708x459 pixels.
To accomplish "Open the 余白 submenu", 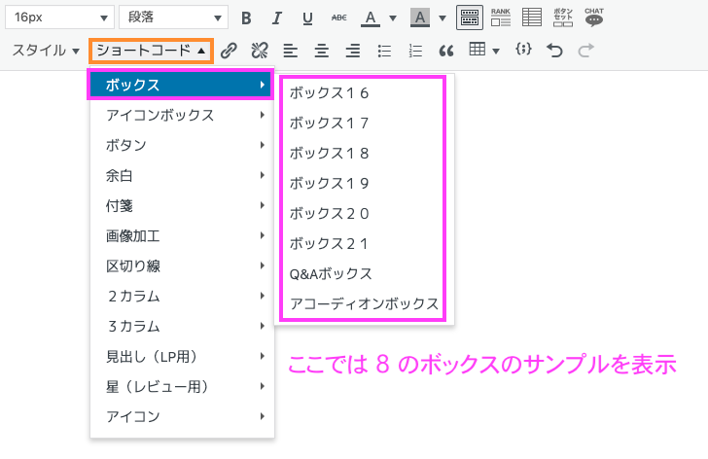I will pyautogui.click(x=183, y=176).
